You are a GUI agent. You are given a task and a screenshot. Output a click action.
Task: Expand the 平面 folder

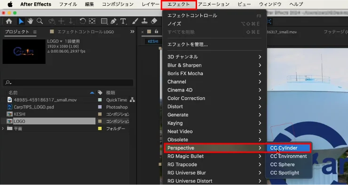(x=3, y=129)
